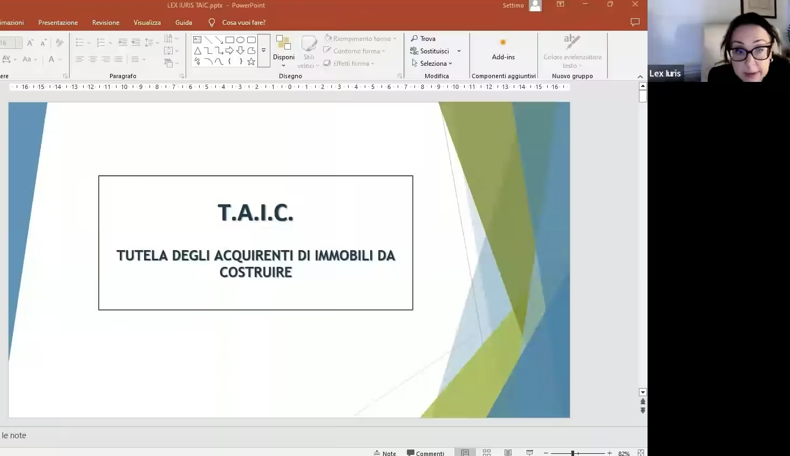This screenshot has height=456, width=790.
Task: Click the Cosa vuoi fare search box
Action: point(243,23)
